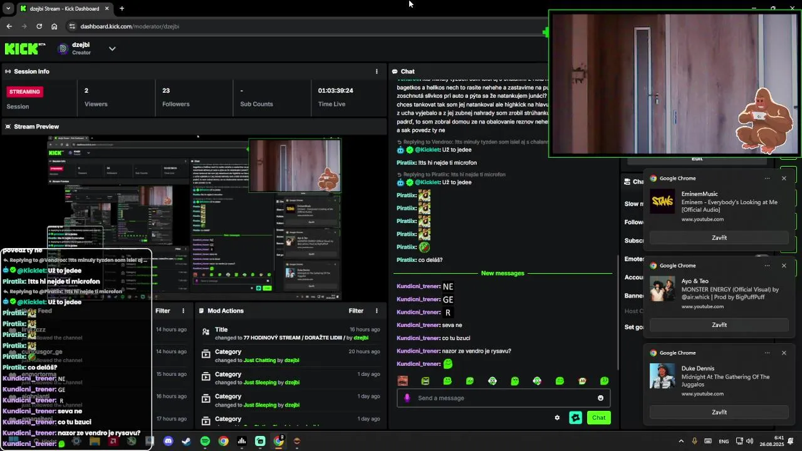Close the Ayo & Teo notification with X

click(x=784, y=266)
